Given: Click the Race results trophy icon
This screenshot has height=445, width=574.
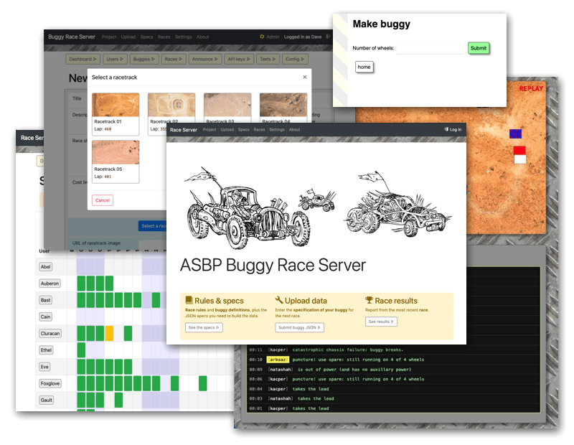Looking at the screenshot, I should tap(369, 301).
